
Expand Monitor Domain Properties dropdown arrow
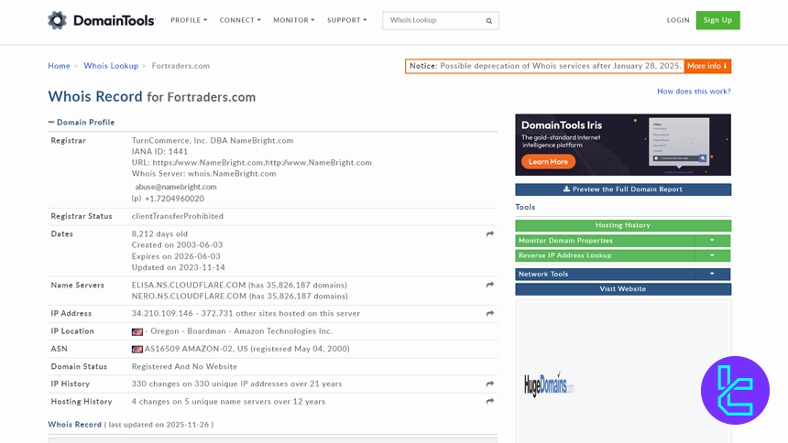(x=712, y=241)
